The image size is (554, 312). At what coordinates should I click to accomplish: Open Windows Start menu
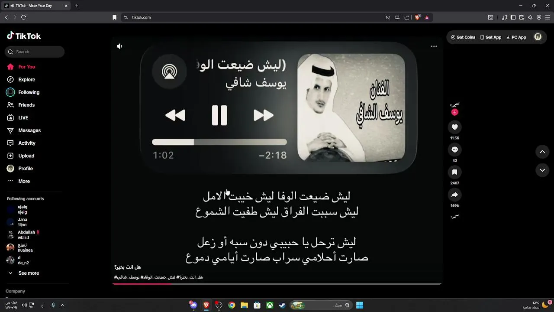[x=360, y=305]
